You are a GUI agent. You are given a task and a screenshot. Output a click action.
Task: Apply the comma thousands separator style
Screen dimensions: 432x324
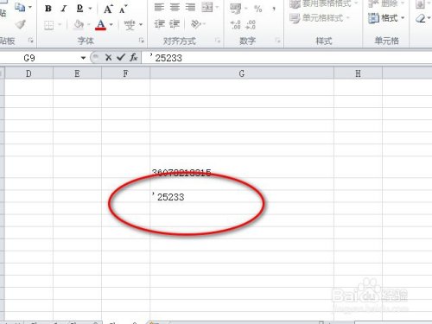tap(273, 9)
